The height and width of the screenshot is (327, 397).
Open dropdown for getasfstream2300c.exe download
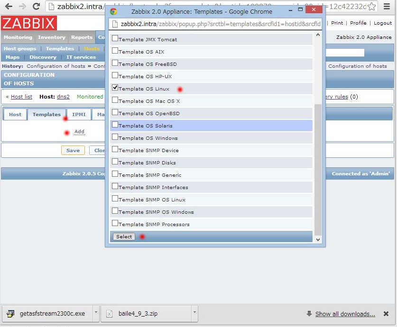(x=96, y=313)
